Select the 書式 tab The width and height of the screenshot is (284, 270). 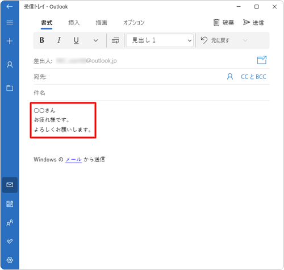[47, 23]
